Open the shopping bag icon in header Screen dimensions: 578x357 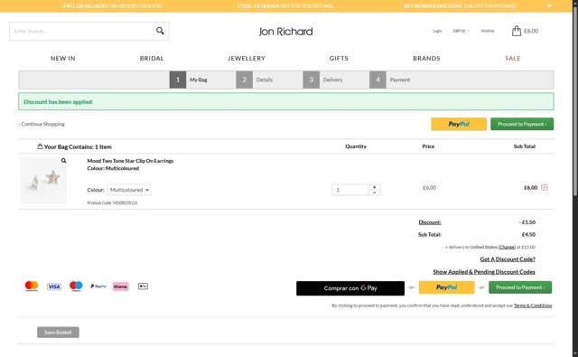tap(516, 31)
